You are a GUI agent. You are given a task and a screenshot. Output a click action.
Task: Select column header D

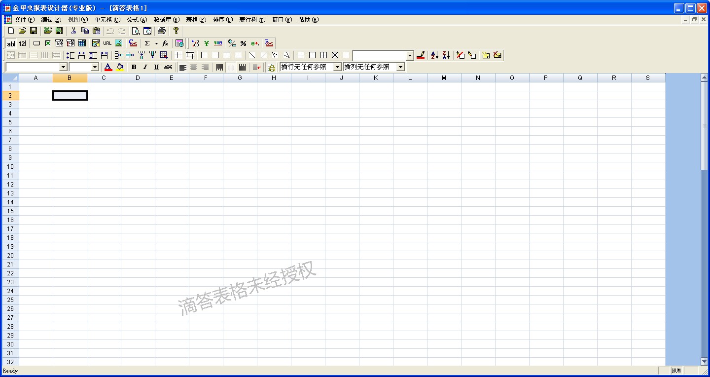[x=138, y=78]
